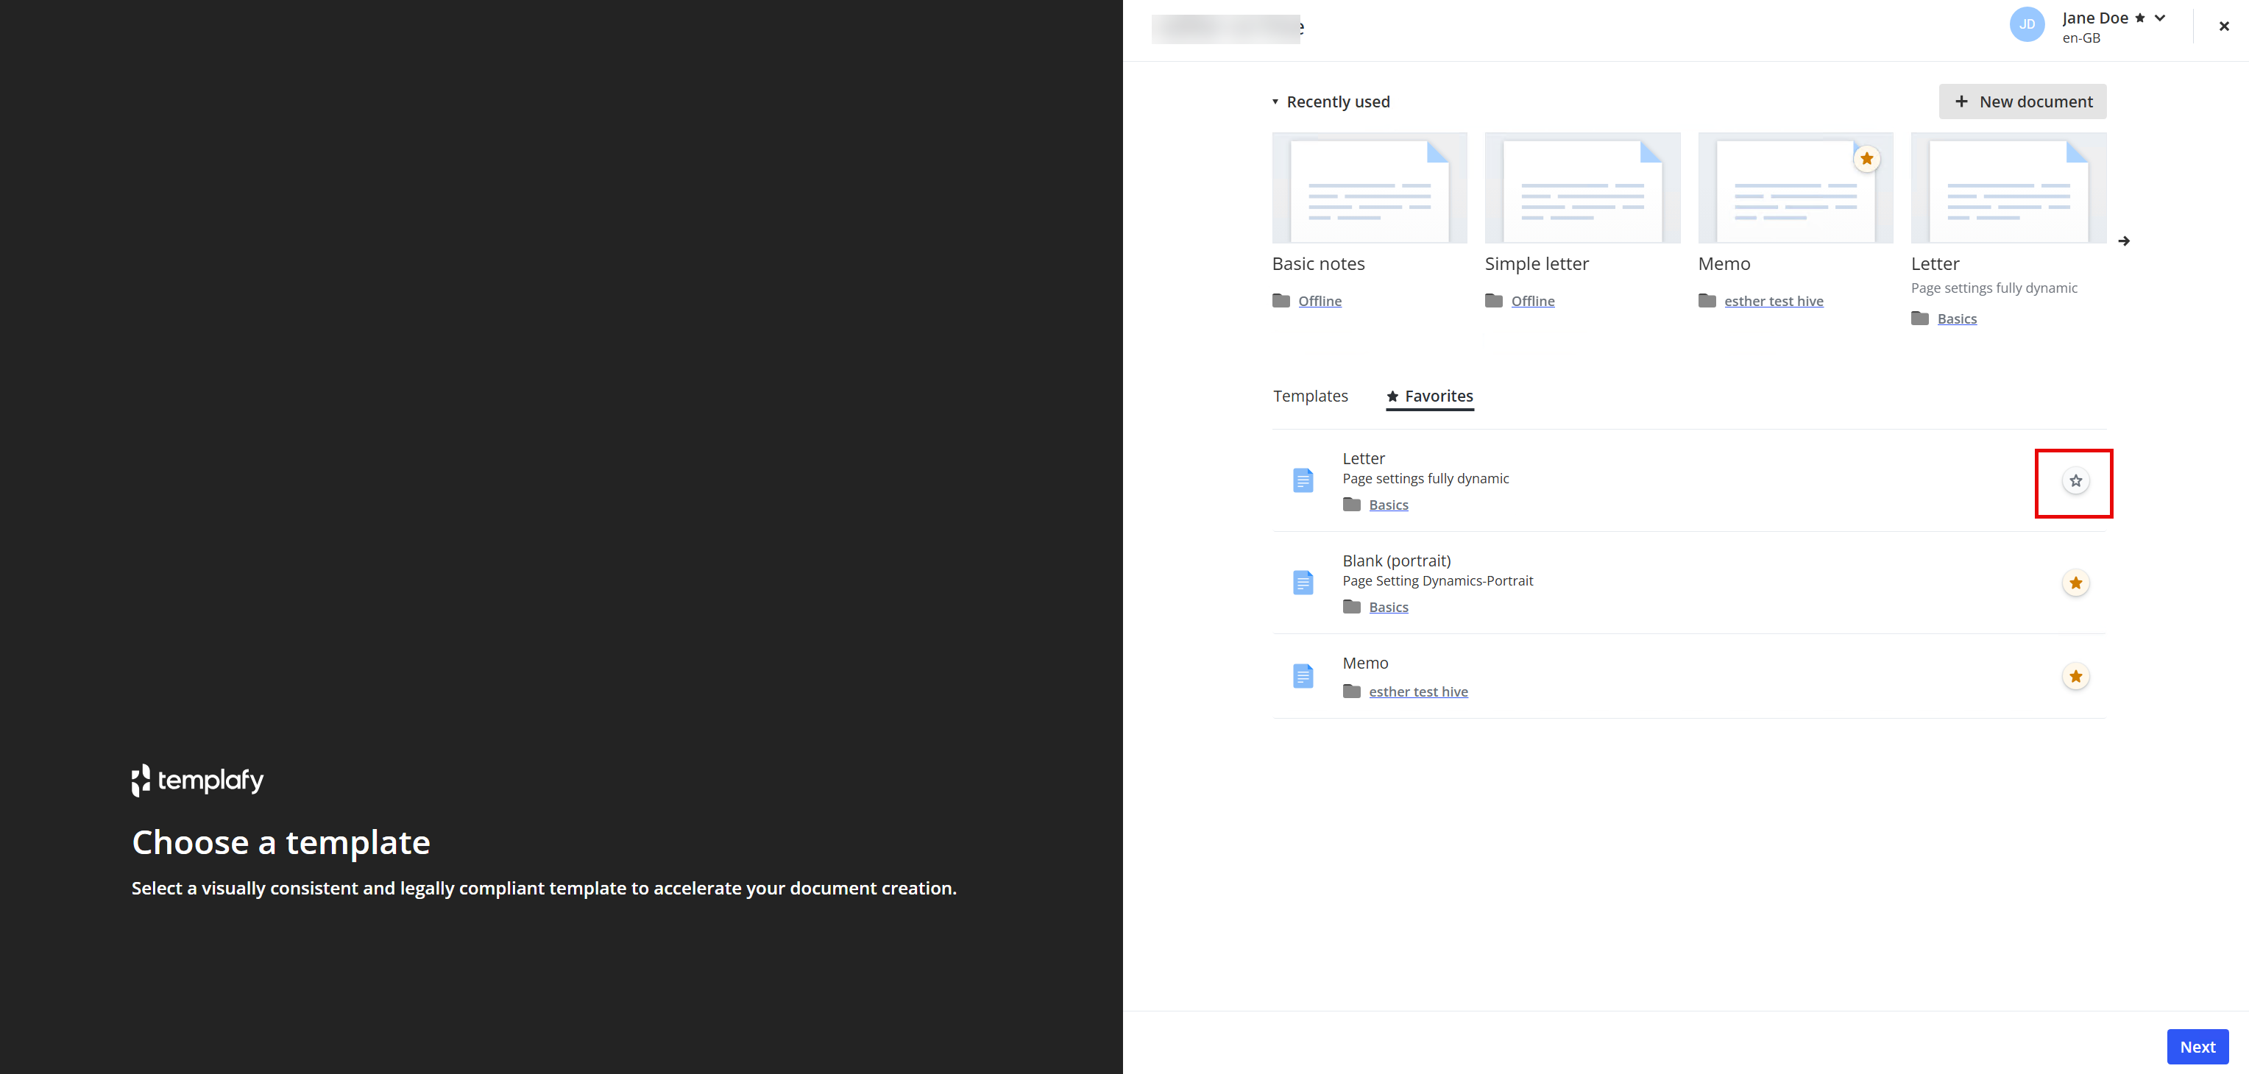Image resolution: width=2249 pixels, height=1074 pixels.
Task: Open Offline folder link under Simple letter
Action: [1533, 301]
